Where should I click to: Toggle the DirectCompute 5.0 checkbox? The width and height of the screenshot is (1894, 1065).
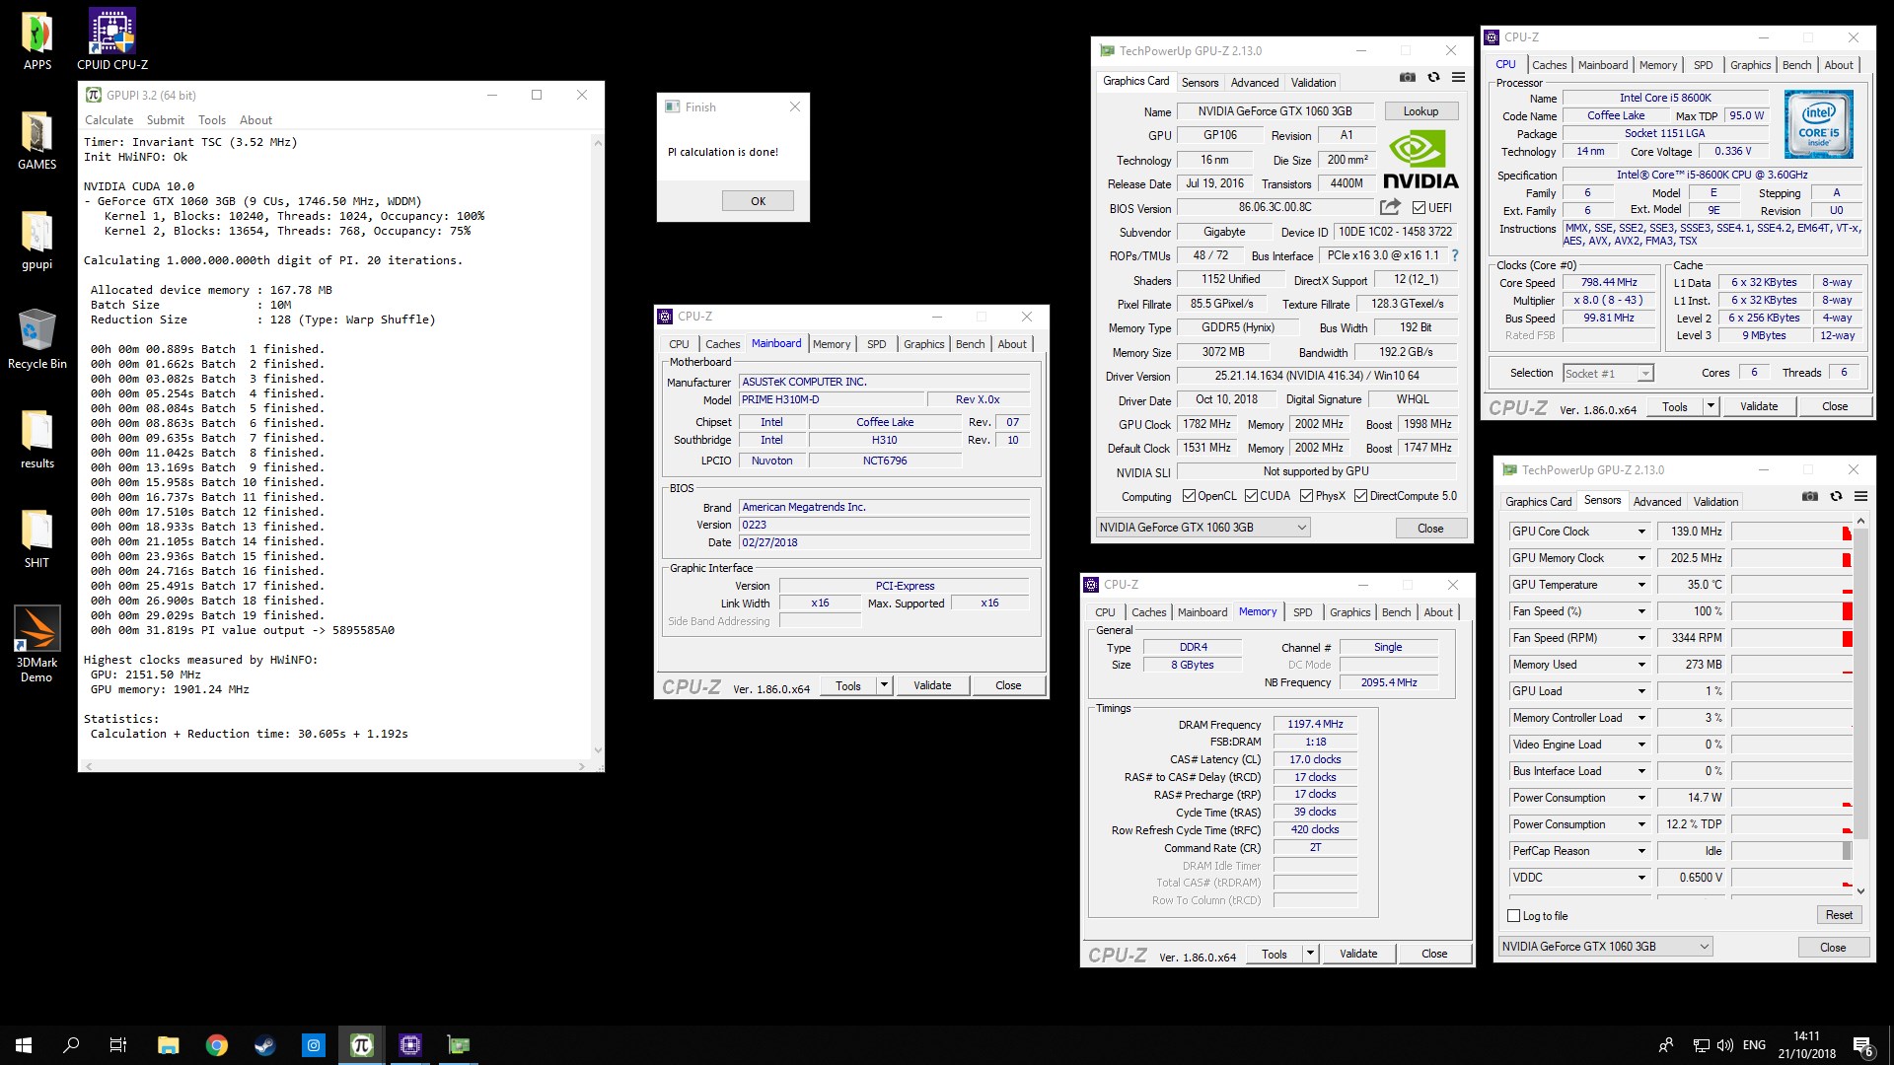(1360, 496)
